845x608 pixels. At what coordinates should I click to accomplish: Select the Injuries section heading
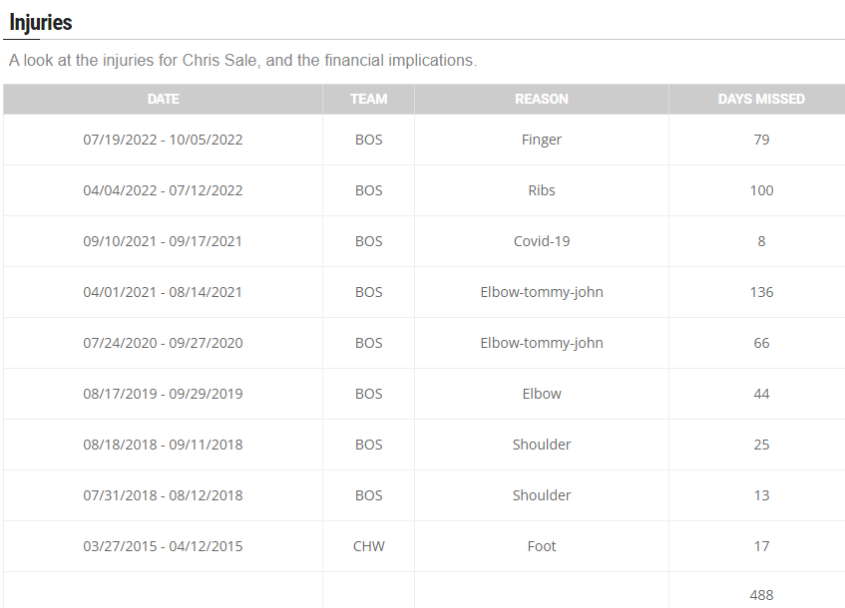click(x=41, y=23)
